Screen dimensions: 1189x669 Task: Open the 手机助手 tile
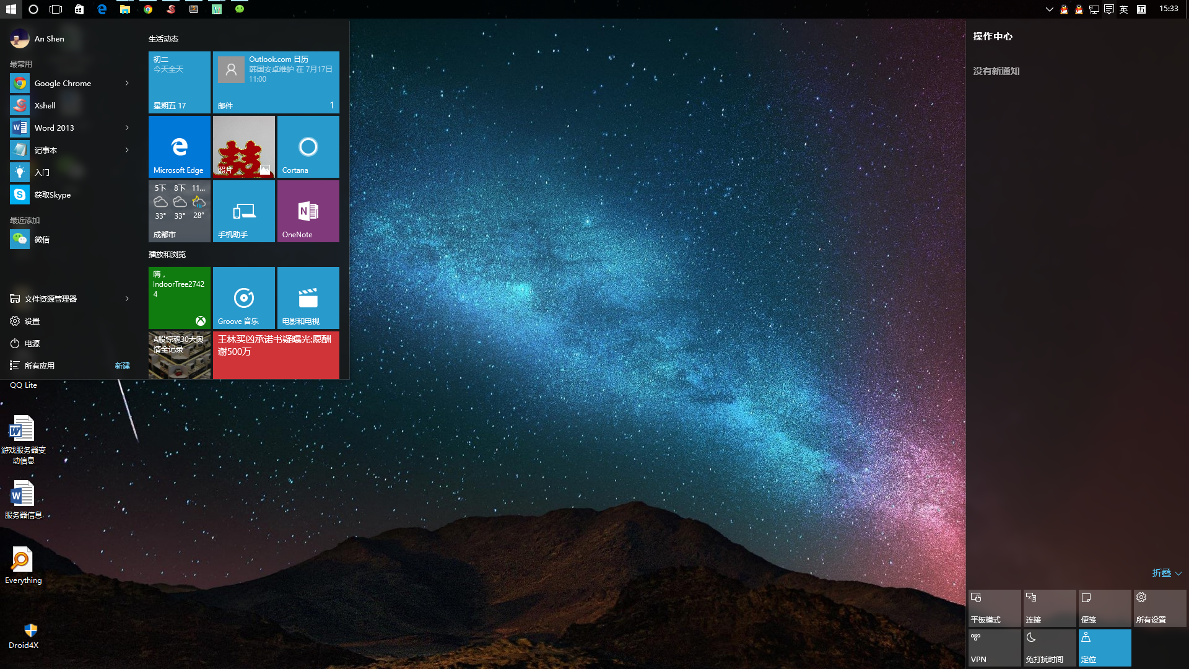point(243,211)
